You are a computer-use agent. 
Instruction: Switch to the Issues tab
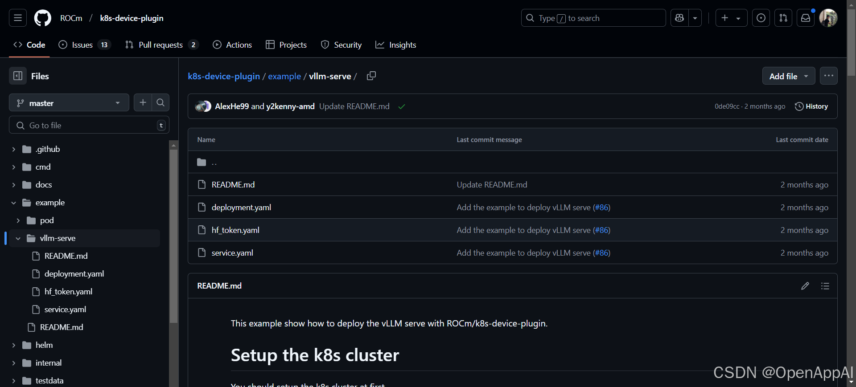click(x=85, y=45)
